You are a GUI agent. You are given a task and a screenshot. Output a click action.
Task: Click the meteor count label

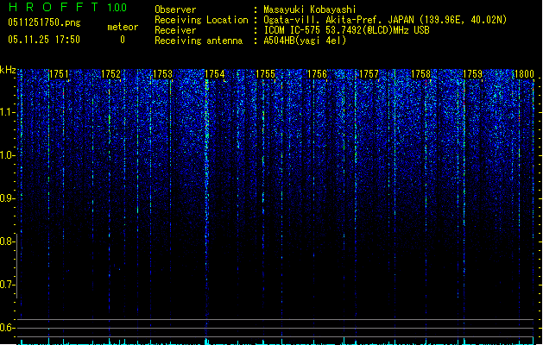pyautogui.click(x=123, y=27)
